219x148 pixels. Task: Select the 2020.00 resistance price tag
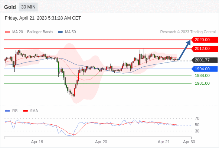coord(205,40)
